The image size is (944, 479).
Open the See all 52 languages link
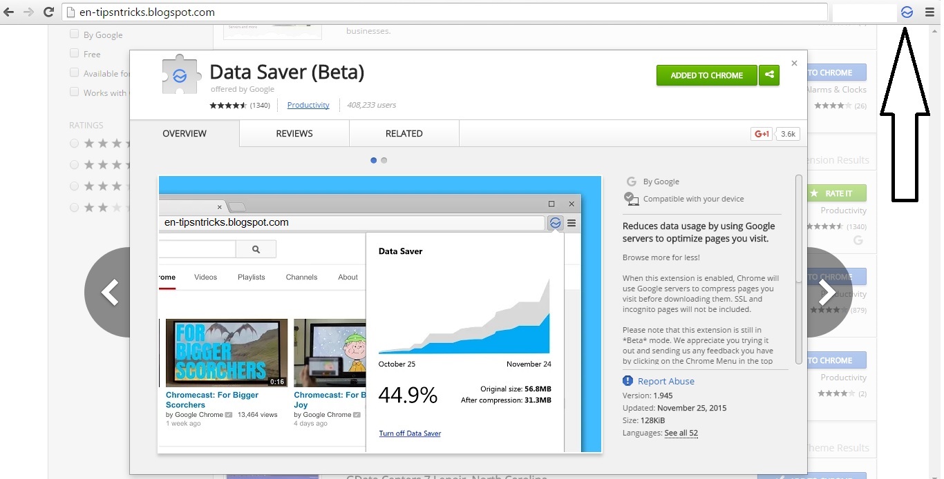coord(681,433)
